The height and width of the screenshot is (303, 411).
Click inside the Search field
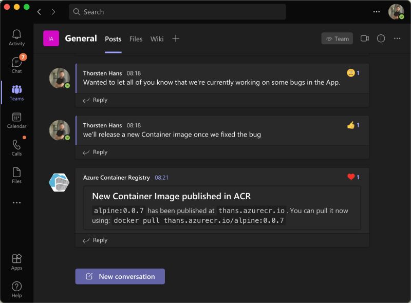(177, 11)
